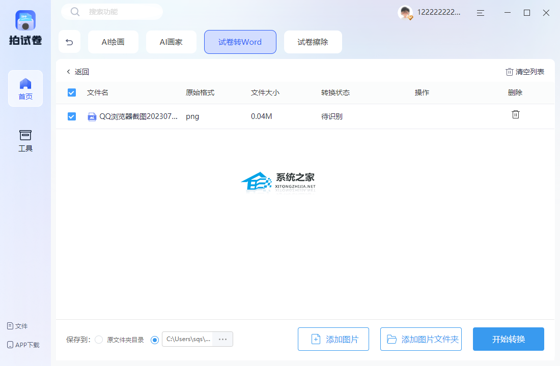This screenshot has height=366, width=560.
Task: Browse save folder with the ellipsis button
Action: pyautogui.click(x=222, y=339)
